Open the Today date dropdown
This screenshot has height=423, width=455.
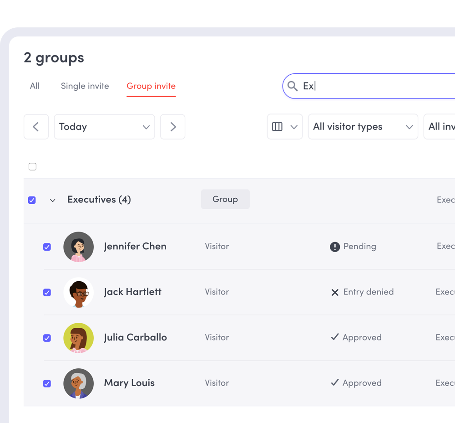point(104,126)
